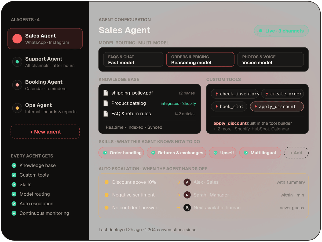Select the Orders & Pricing Reasoning model card
Image resolution: width=322 pixels, height=242 pixels.
coord(200,59)
